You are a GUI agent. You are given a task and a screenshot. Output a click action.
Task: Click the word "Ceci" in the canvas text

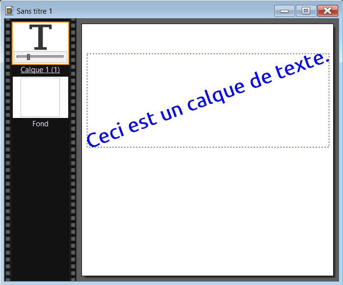point(106,133)
